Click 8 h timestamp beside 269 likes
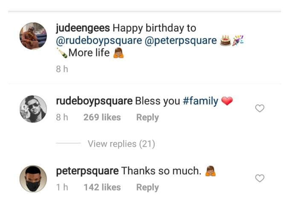 62,117
